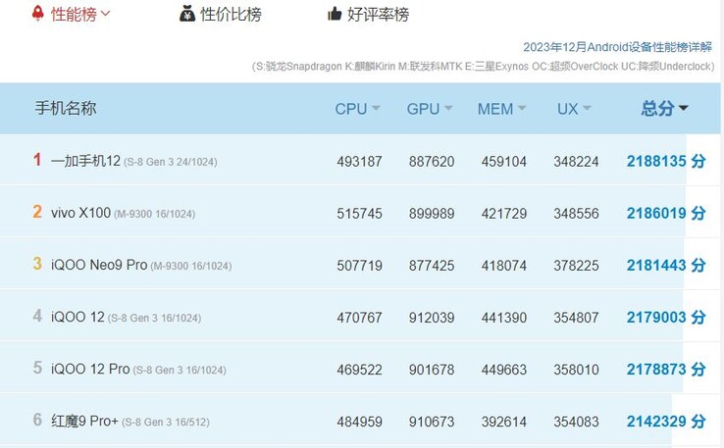Click the rank 2 orange number badge

coord(37,212)
